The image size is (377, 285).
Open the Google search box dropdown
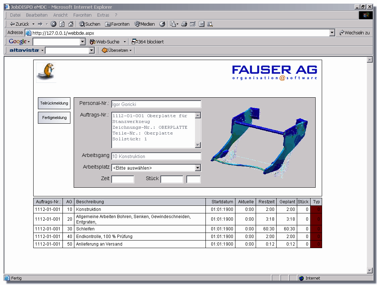[x=82, y=42]
